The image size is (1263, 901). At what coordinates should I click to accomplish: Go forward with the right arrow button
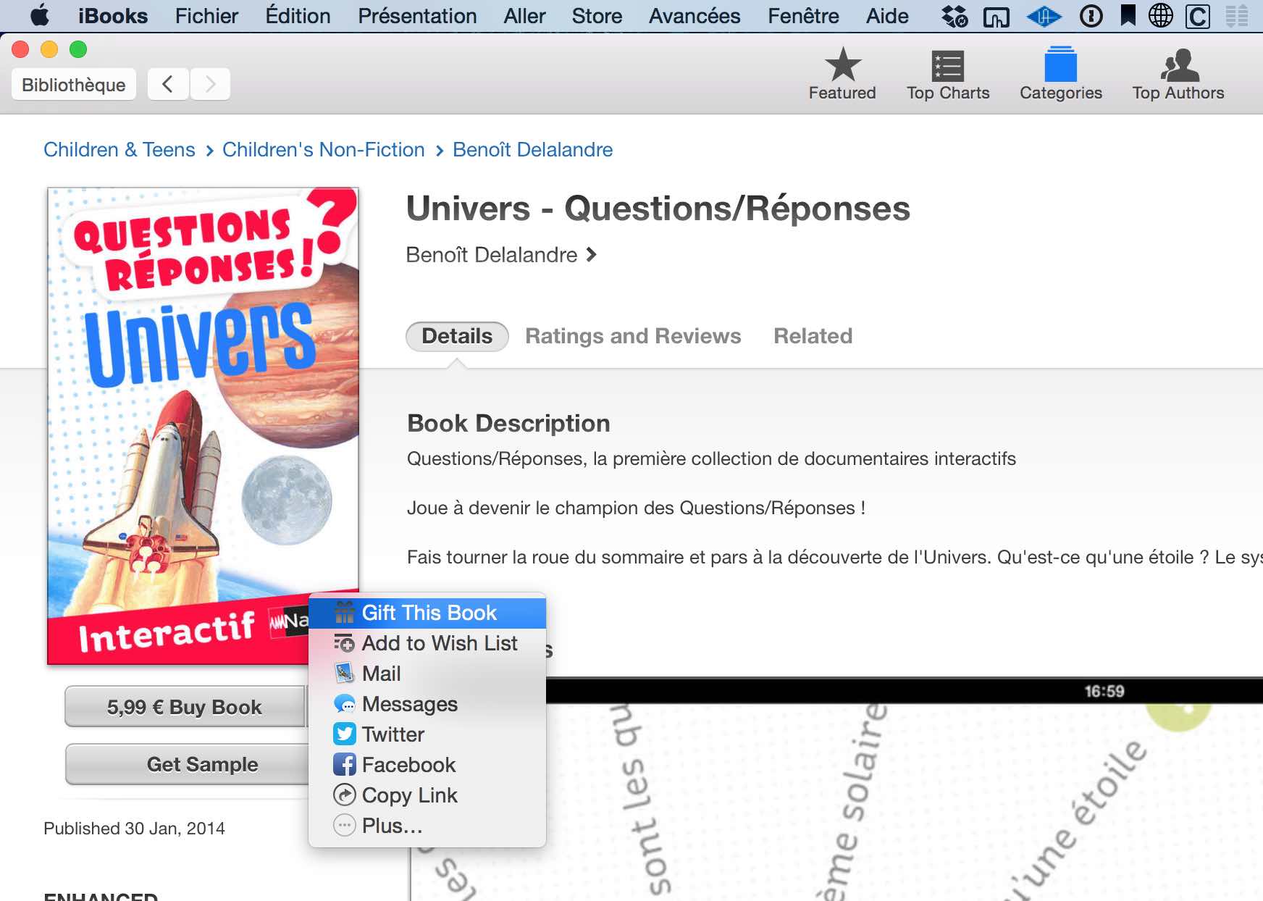click(210, 84)
